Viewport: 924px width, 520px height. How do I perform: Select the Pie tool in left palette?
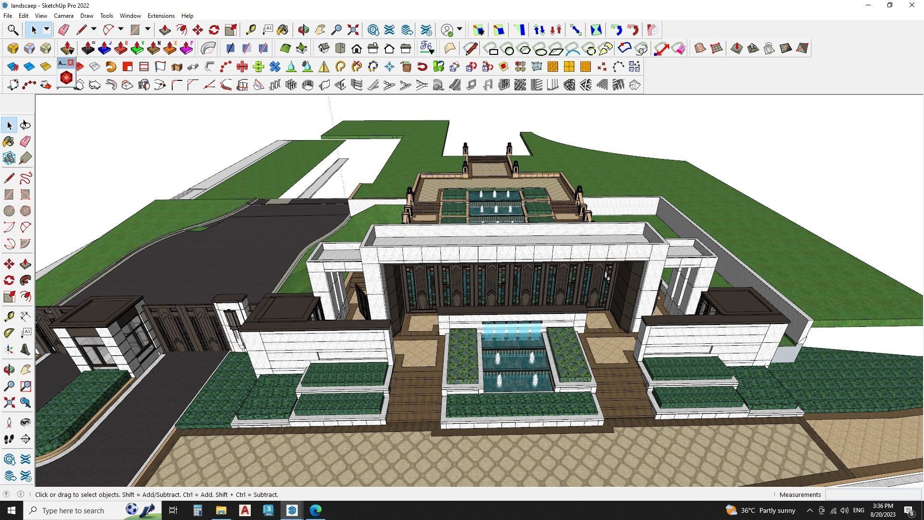point(26,244)
